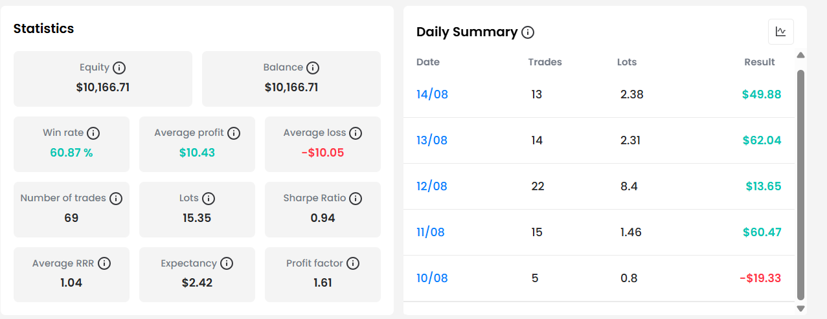Viewport: 827px width, 319px height.
Task: Click the Average RRR info icon
Action: (104, 264)
